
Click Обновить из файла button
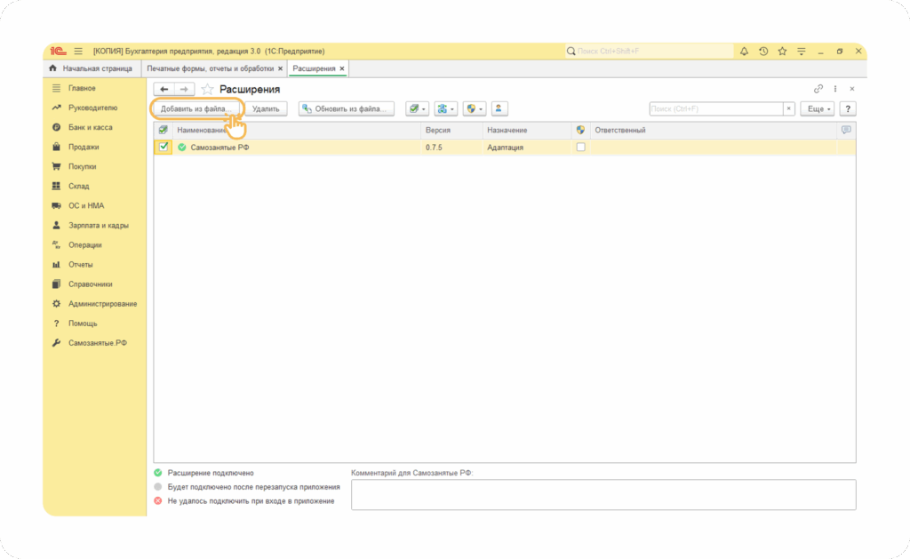[x=346, y=108]
